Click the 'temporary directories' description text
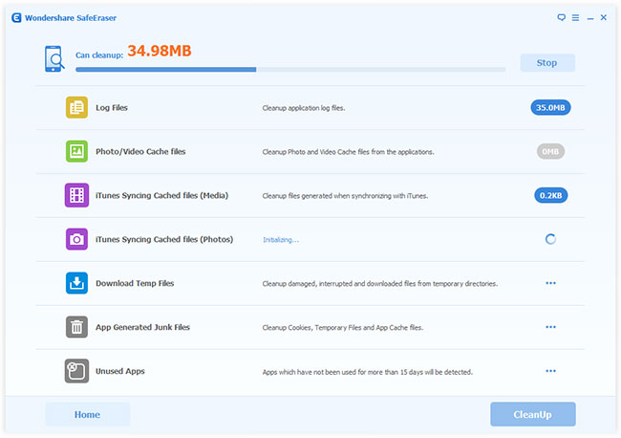The image size is (621, 438). click(x=380, y=284)
